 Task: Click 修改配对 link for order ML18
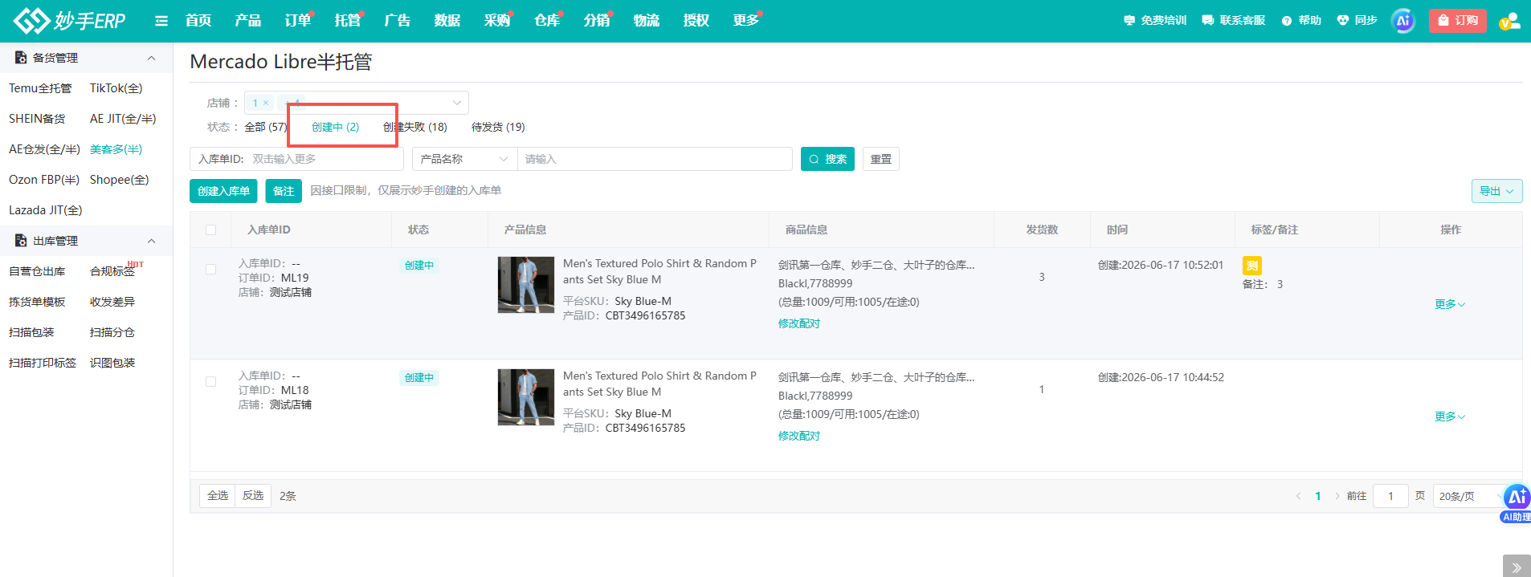[799, 436]
